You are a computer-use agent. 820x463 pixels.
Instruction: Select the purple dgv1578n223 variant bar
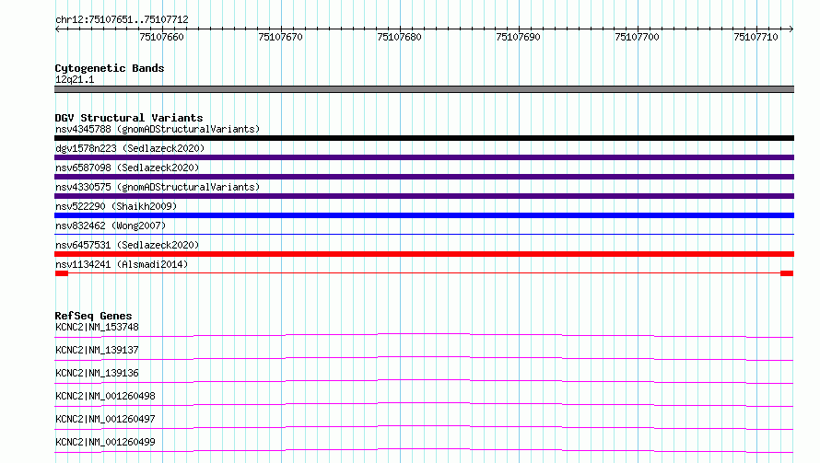pos(424,157)
